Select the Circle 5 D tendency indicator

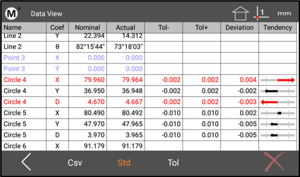[x=278, y=135]
